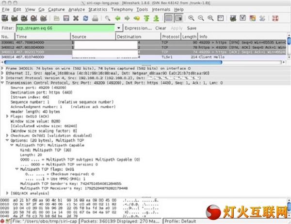Reset zoom to normal size

click(x=210, y=18)
